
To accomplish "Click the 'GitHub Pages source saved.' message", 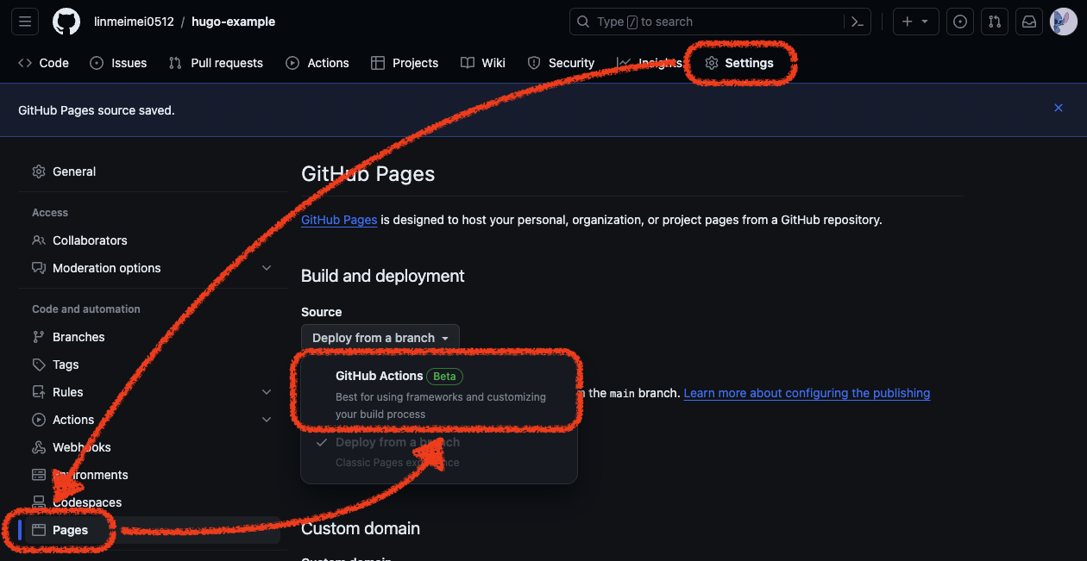I will [x=97, y=110].
